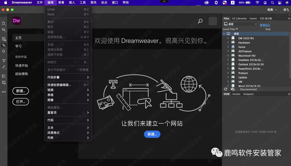The height and width of the screenshot is (166, 291).
Task: Expand the DW 2020 M1 folder
Action: tap(228, 38)
